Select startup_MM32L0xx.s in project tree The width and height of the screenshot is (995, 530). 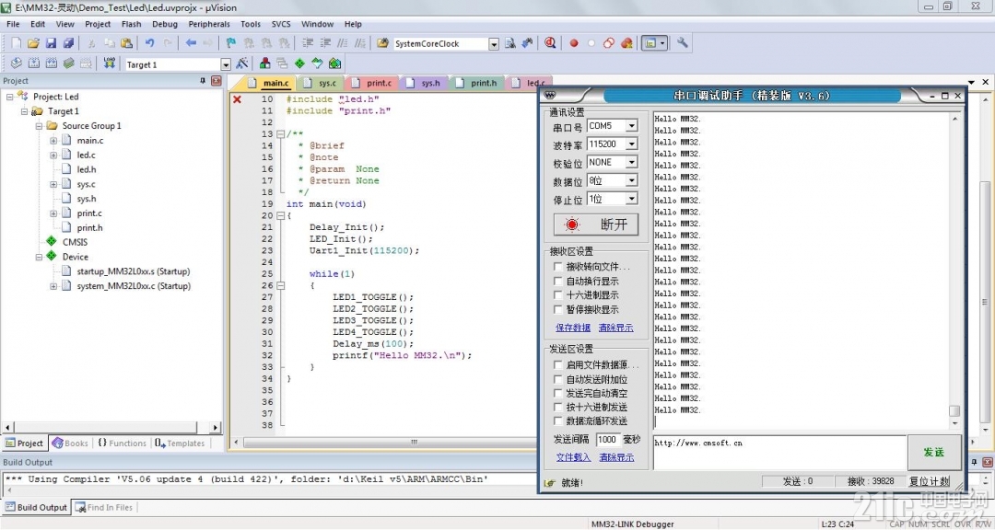(x=134, y=271)
